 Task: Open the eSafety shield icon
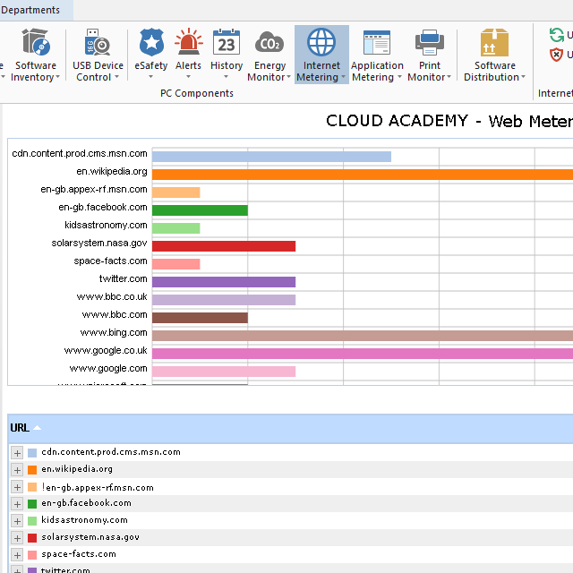151,42
